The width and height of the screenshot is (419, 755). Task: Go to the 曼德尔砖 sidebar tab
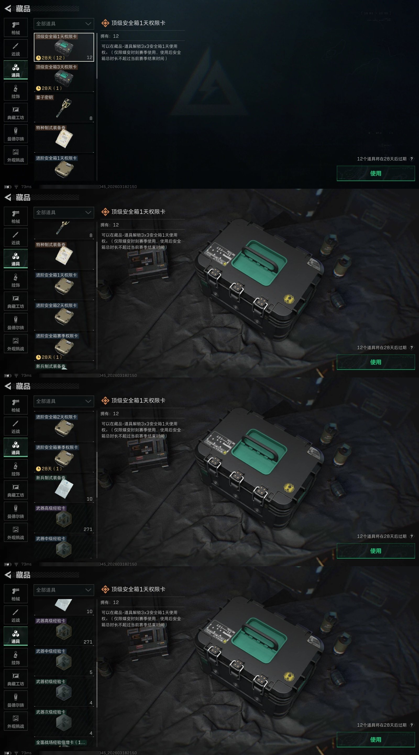(x=16, y=134)
